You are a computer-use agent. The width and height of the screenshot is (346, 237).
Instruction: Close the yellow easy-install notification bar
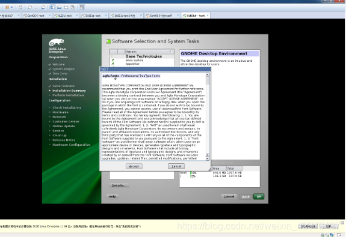(342, 223)
